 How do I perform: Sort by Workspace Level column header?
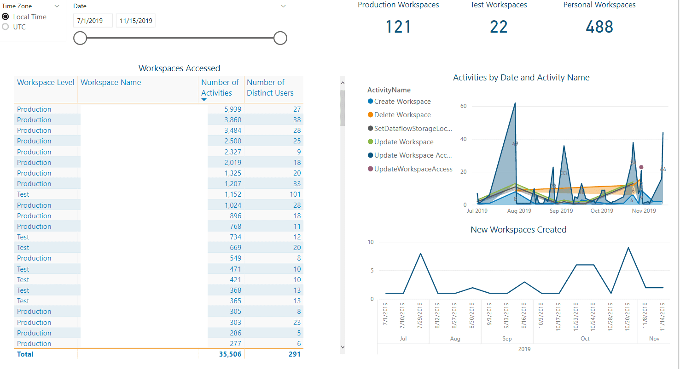pyautogui.click(x=46, y=82)
